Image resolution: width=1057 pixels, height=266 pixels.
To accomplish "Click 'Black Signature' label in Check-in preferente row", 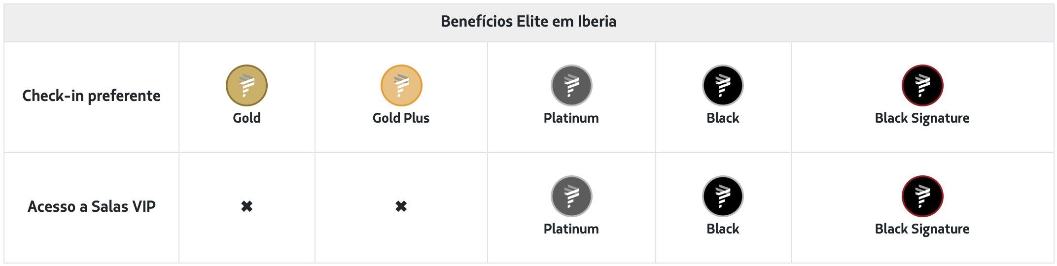I will pyautogui.click(x=922, y=118).
